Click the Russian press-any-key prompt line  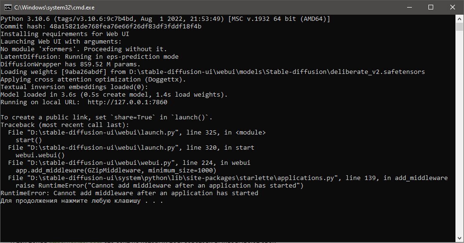[x=82, y=201]
